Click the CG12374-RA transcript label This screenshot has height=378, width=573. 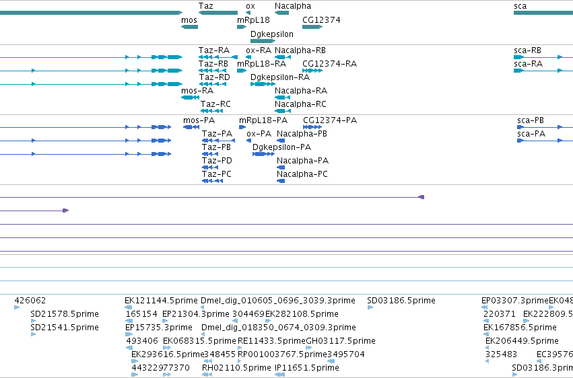tap(330, 64)
